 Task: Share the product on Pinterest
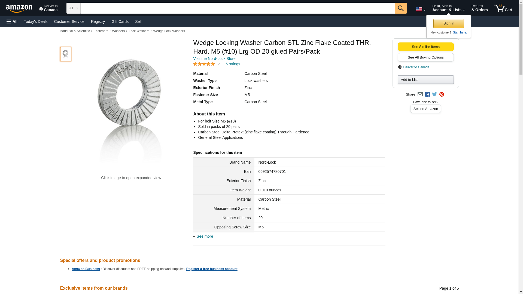coord(442,94)
